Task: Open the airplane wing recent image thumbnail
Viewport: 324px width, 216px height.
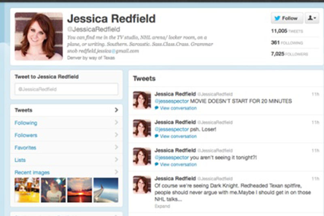Action: coord(106,190)
